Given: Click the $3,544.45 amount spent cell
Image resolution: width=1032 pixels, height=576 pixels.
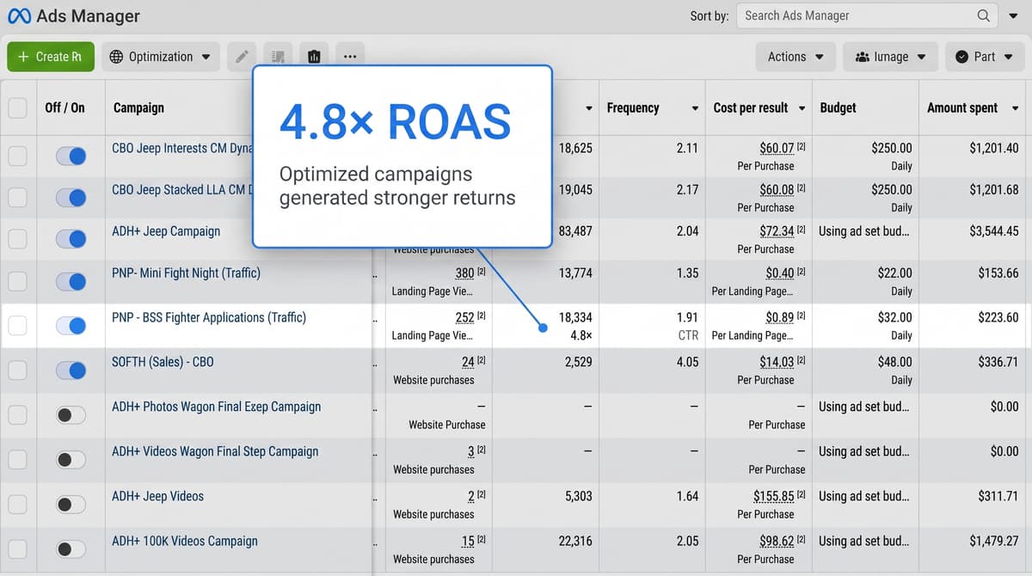Looking at the screenshot, I should click(993, 231).
